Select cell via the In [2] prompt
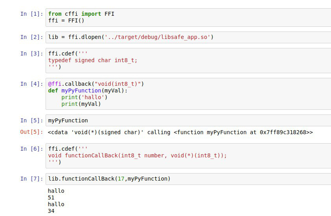 click(x=31, y=37)
